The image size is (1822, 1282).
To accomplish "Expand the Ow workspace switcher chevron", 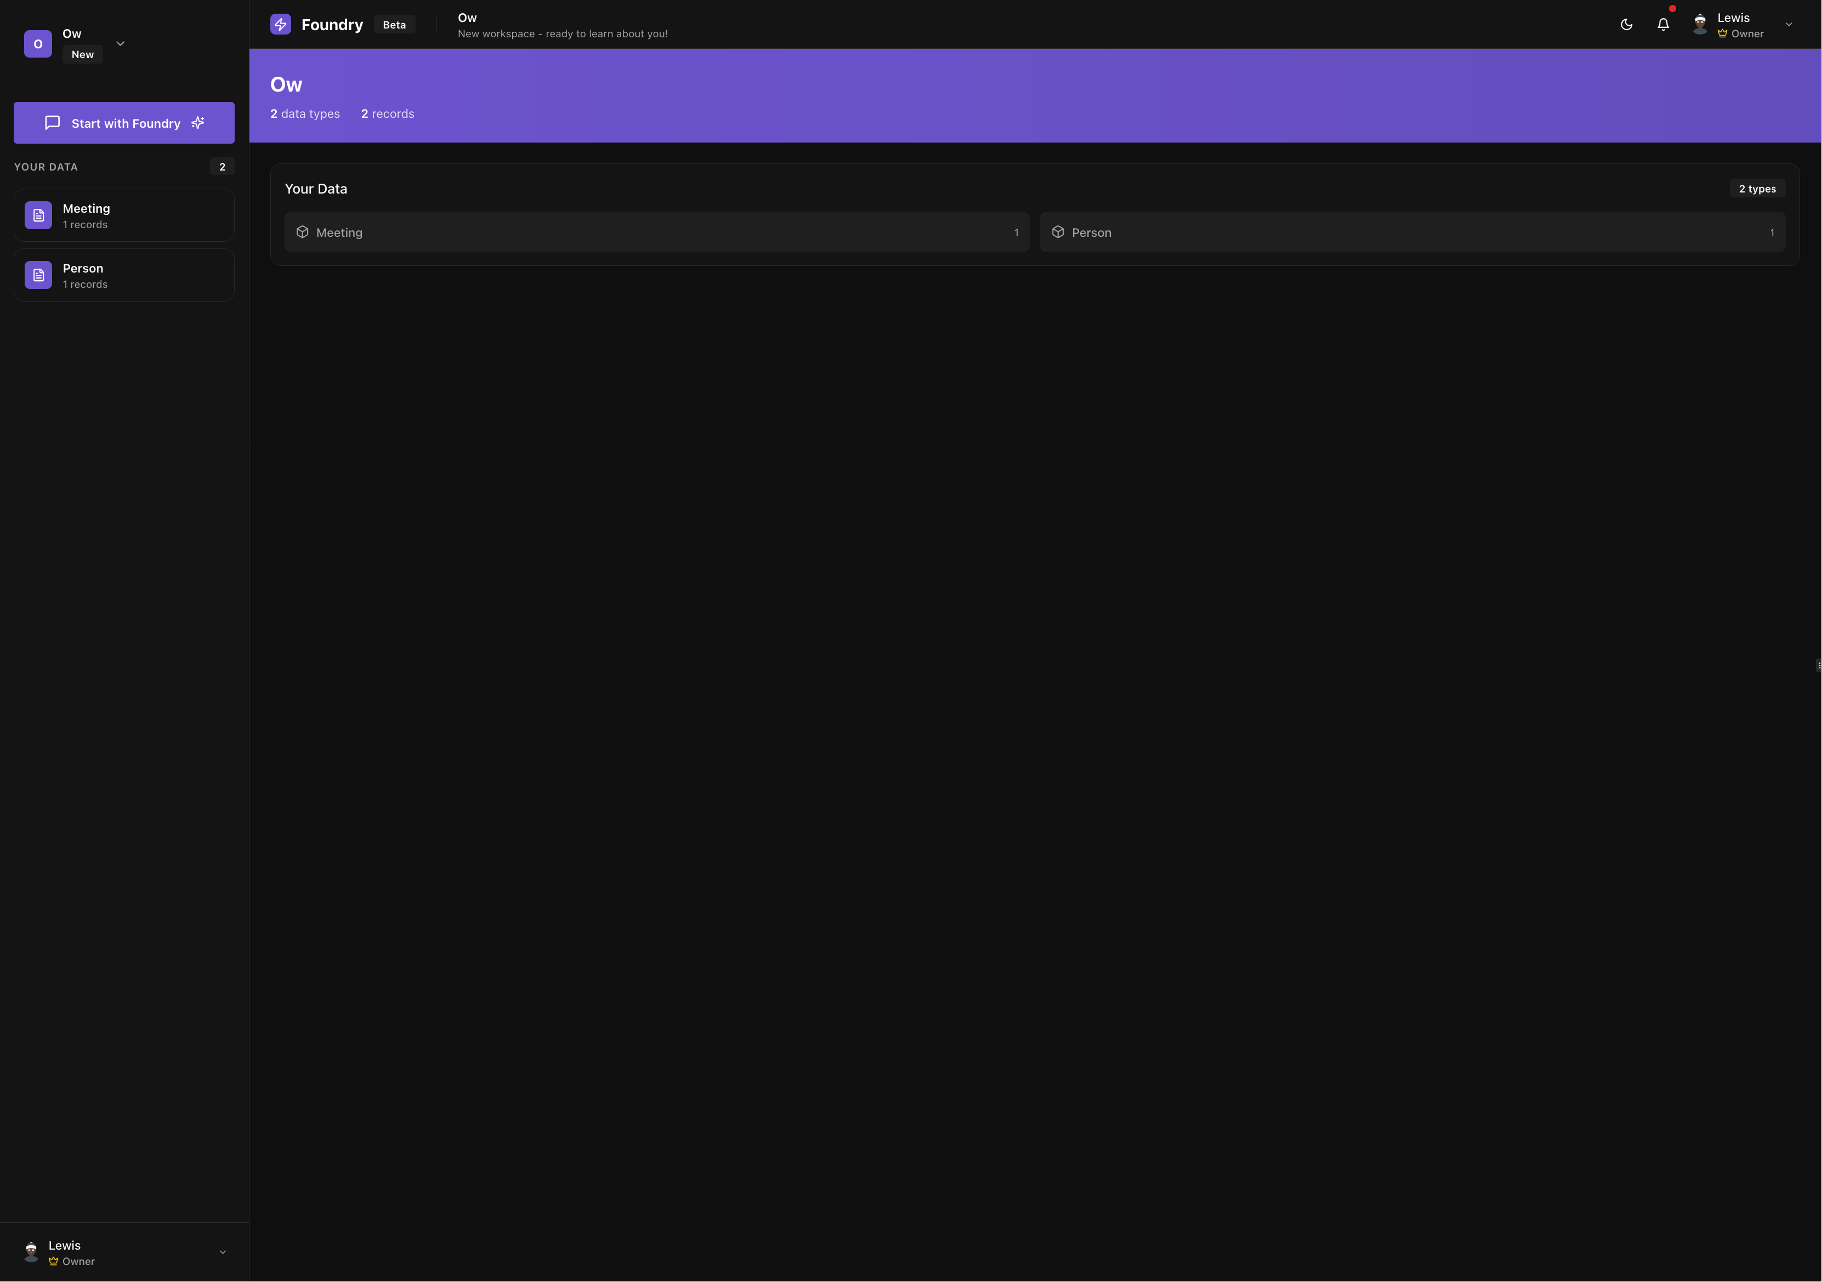I will click(121, 44).
